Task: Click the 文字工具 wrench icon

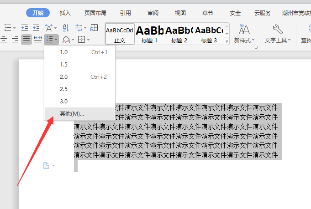Action: 278,30
